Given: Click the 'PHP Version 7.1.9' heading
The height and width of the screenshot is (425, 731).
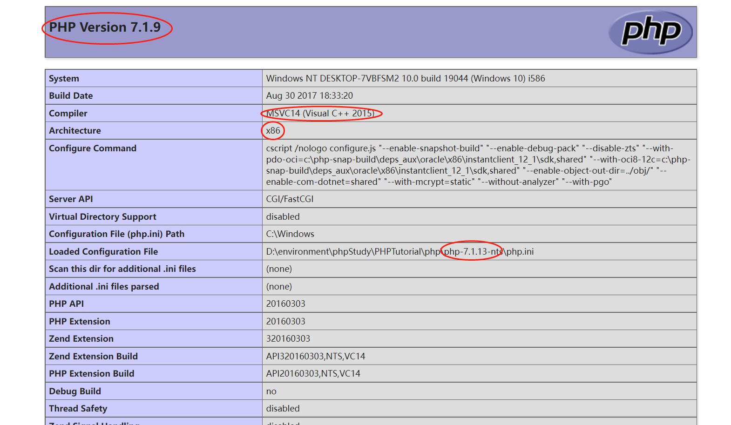Looking at the screenshot, I should tap(105, 27).
